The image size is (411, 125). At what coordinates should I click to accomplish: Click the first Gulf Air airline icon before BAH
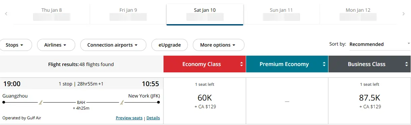(41, 102)
